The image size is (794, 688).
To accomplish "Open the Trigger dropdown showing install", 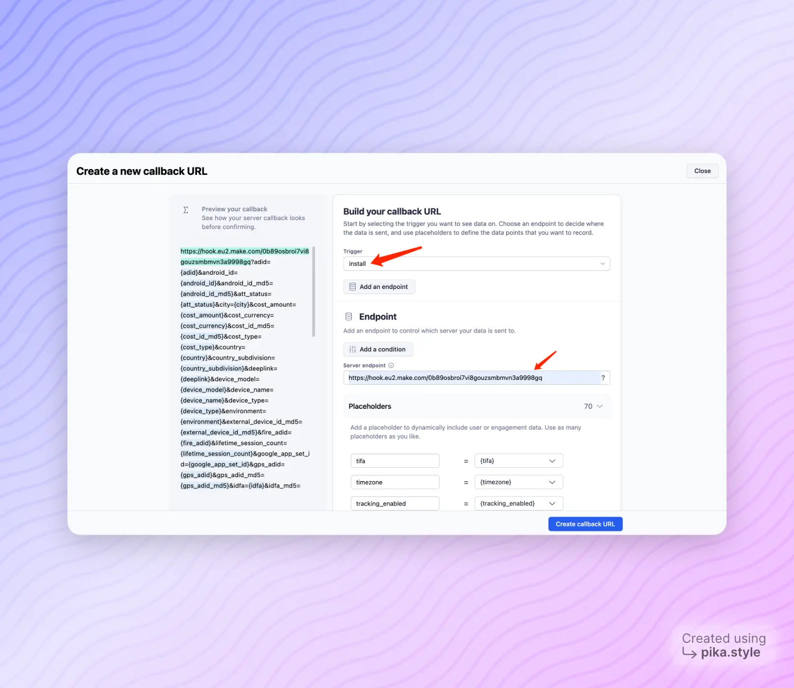I will point(477,263).
